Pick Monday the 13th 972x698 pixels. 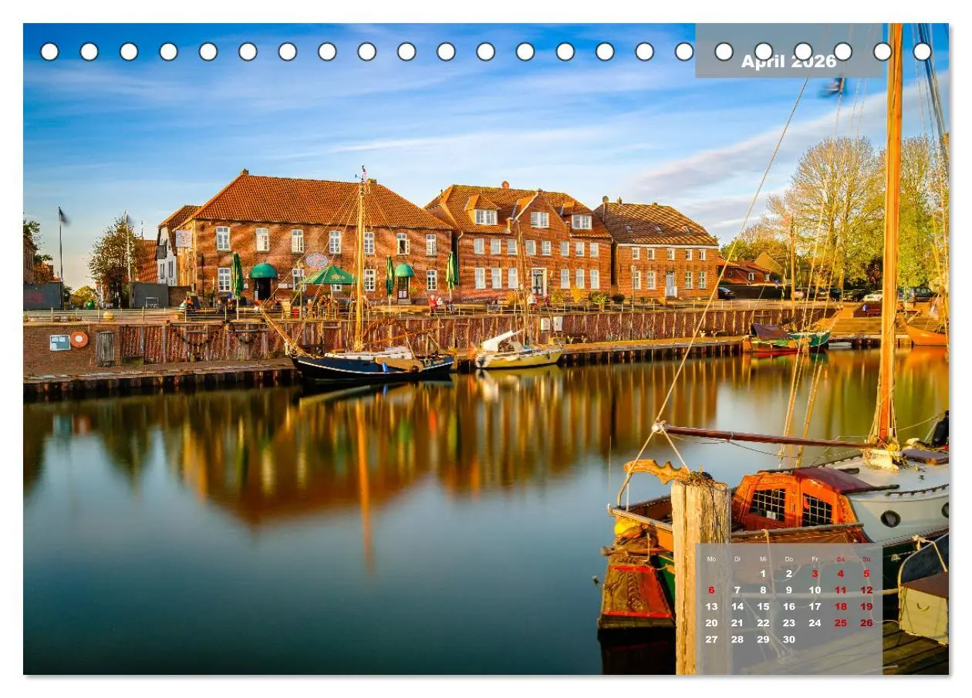[711, 607]
